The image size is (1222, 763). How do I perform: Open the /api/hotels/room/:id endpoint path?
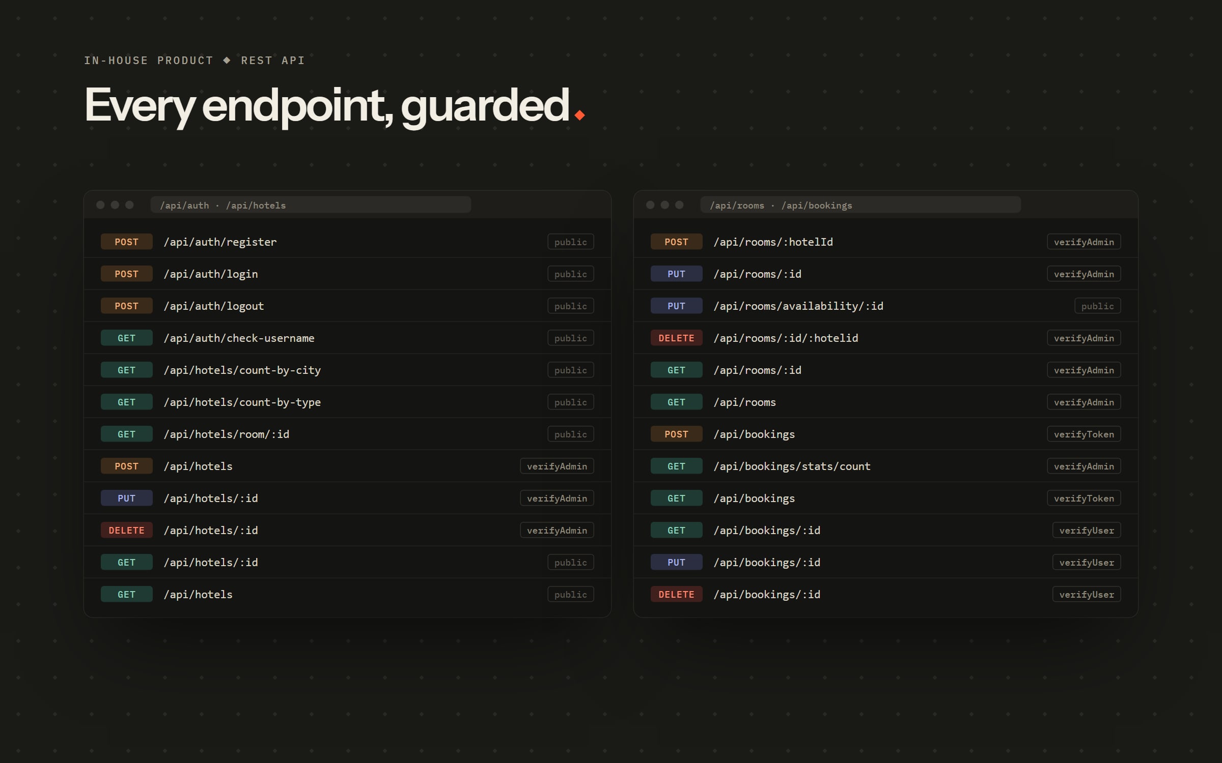click(x=227, y=434)
